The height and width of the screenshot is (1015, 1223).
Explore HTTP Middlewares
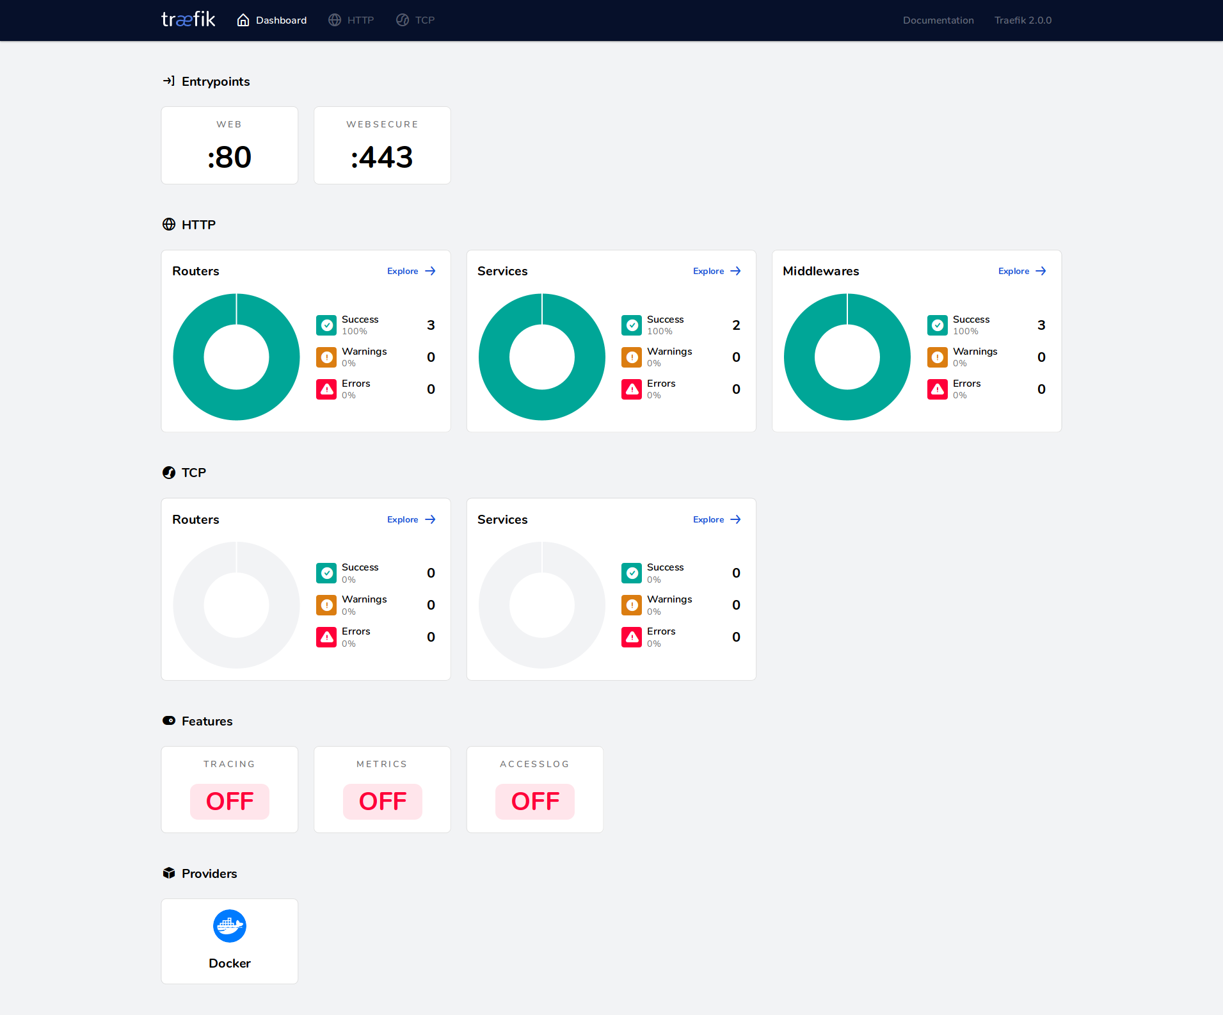(1022, 271)
